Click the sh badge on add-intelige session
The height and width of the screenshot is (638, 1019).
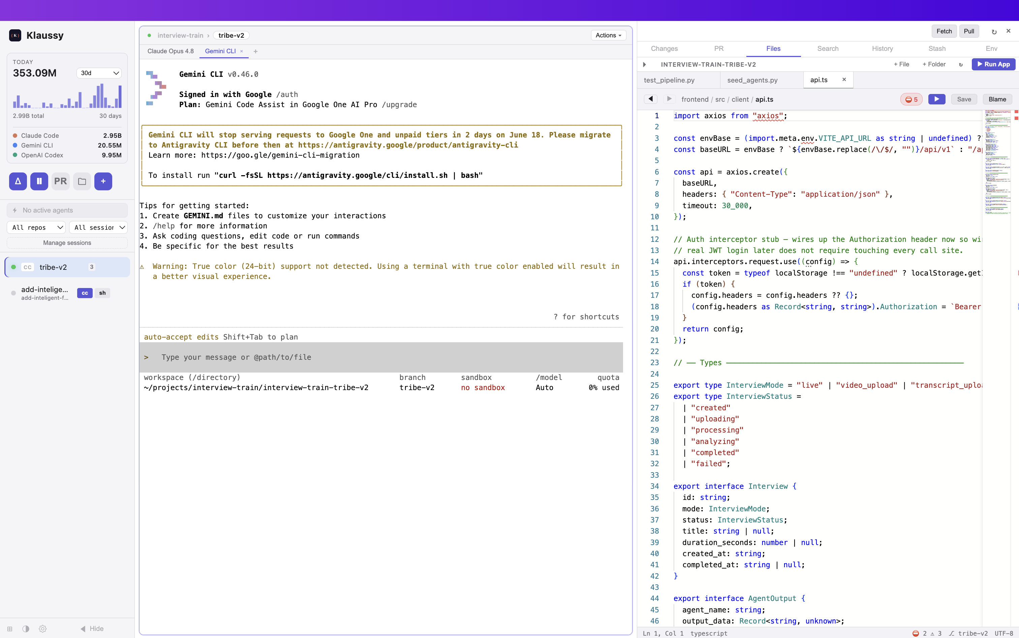point(102,293)
